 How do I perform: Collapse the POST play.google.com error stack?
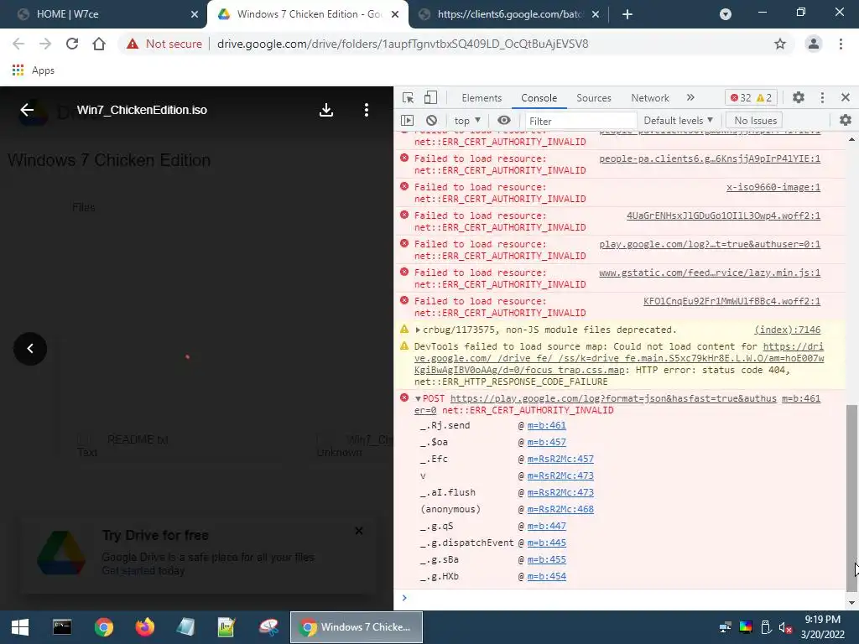pos(418,398)
